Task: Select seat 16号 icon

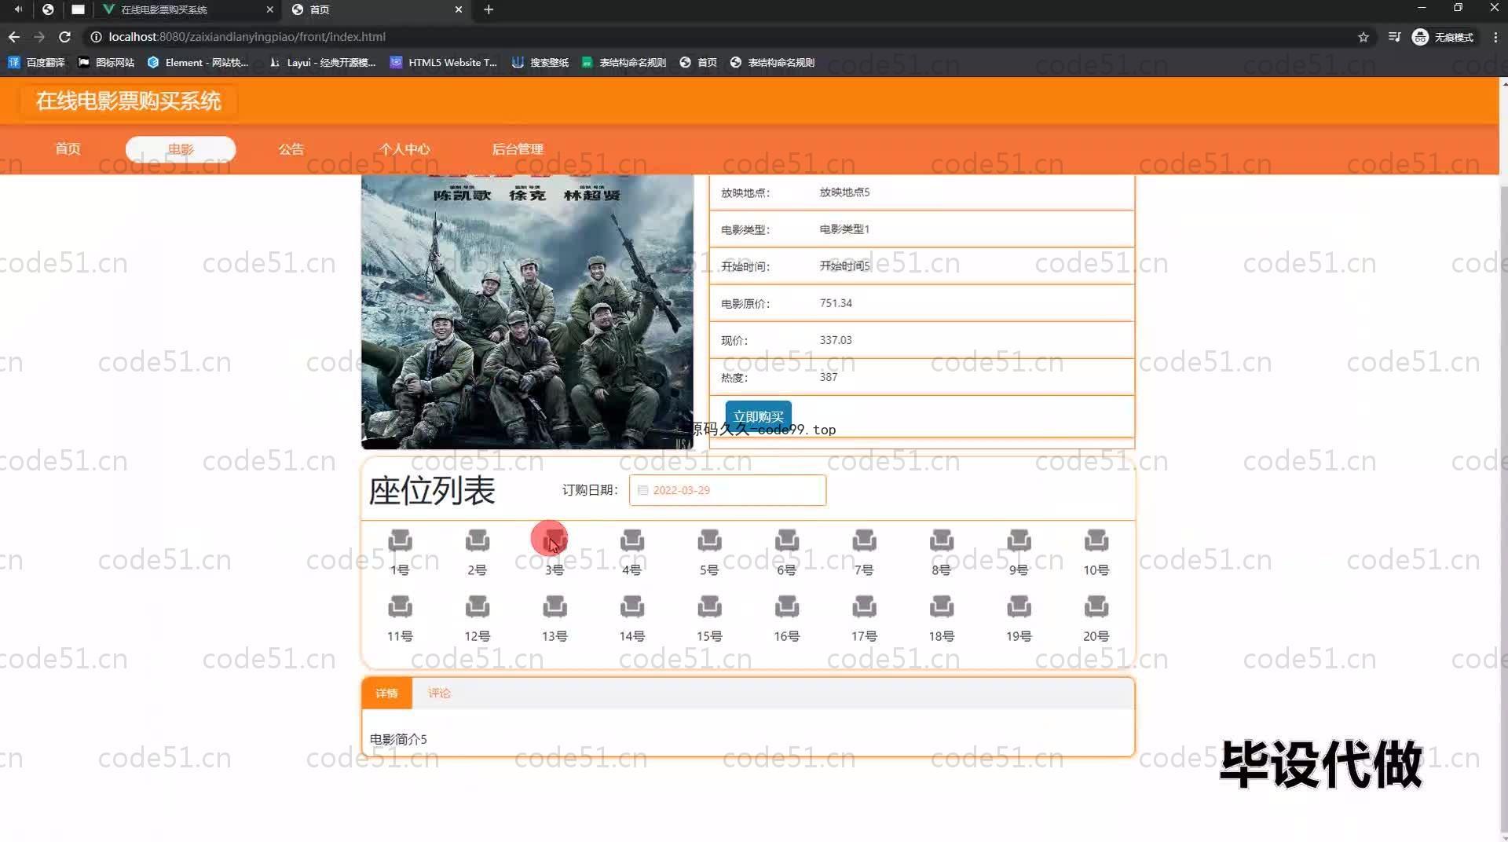Action: [786, 606]
